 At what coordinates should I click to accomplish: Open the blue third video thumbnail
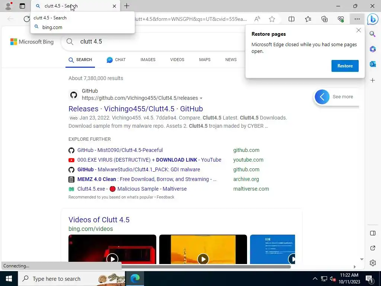(x=272, y=249)
